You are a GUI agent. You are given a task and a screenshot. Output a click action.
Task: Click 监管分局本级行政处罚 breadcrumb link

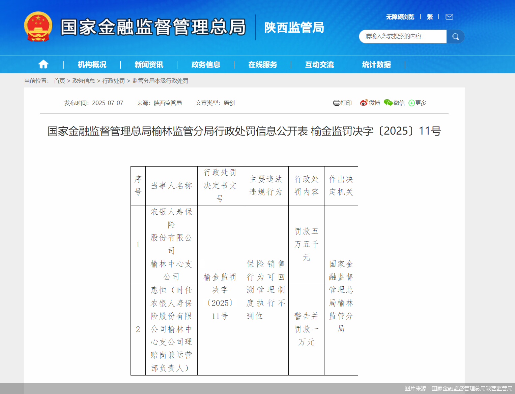click(x=160, y=81)
